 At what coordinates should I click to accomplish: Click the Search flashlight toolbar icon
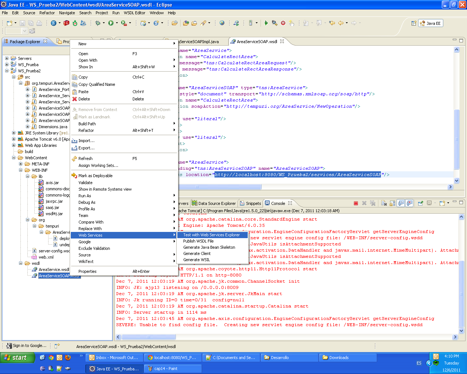(204, 23)
